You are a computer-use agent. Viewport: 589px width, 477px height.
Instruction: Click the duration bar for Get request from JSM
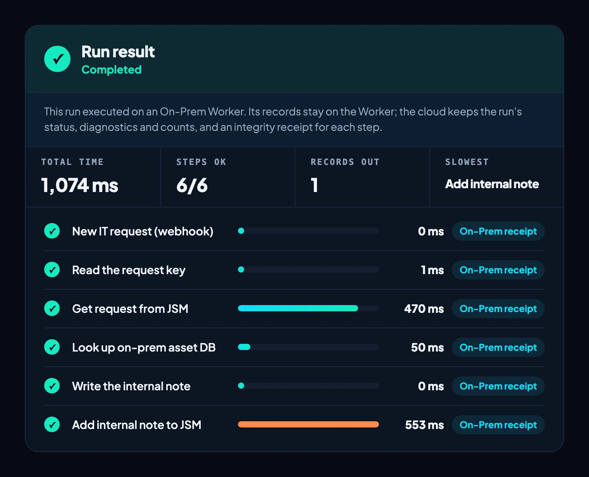click(308, 308)
